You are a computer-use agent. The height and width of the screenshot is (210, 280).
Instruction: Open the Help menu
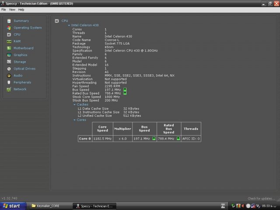(21, 9)
